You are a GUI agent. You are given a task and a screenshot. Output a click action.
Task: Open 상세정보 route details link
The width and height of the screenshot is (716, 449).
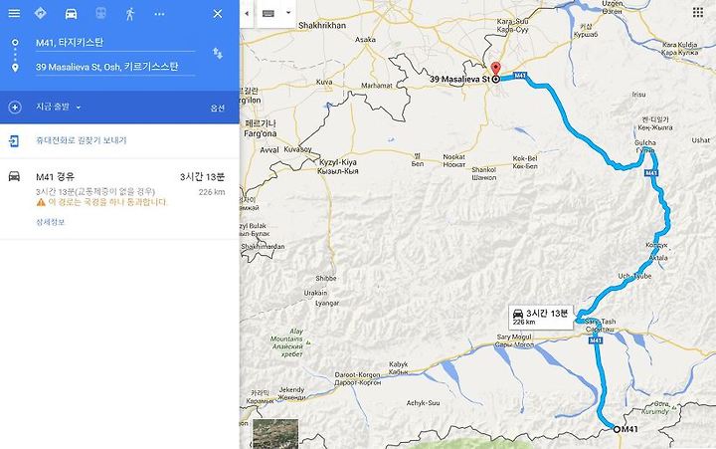[51, 222]
